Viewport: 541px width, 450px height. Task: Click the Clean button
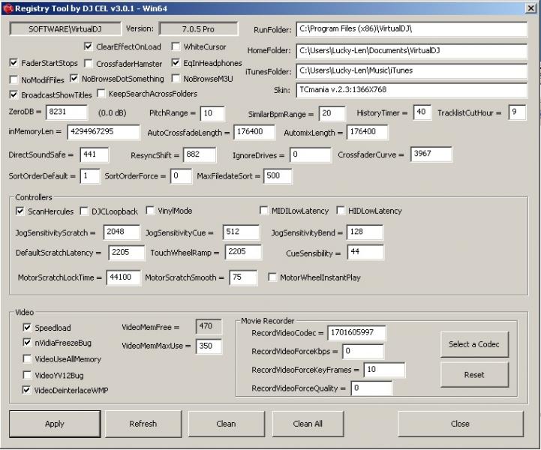tap(226, 424)
